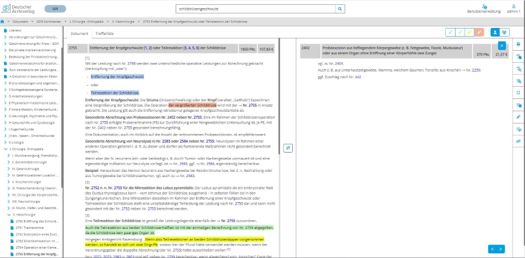
Task: Select the yellow highlighter color
Action: 470,33
